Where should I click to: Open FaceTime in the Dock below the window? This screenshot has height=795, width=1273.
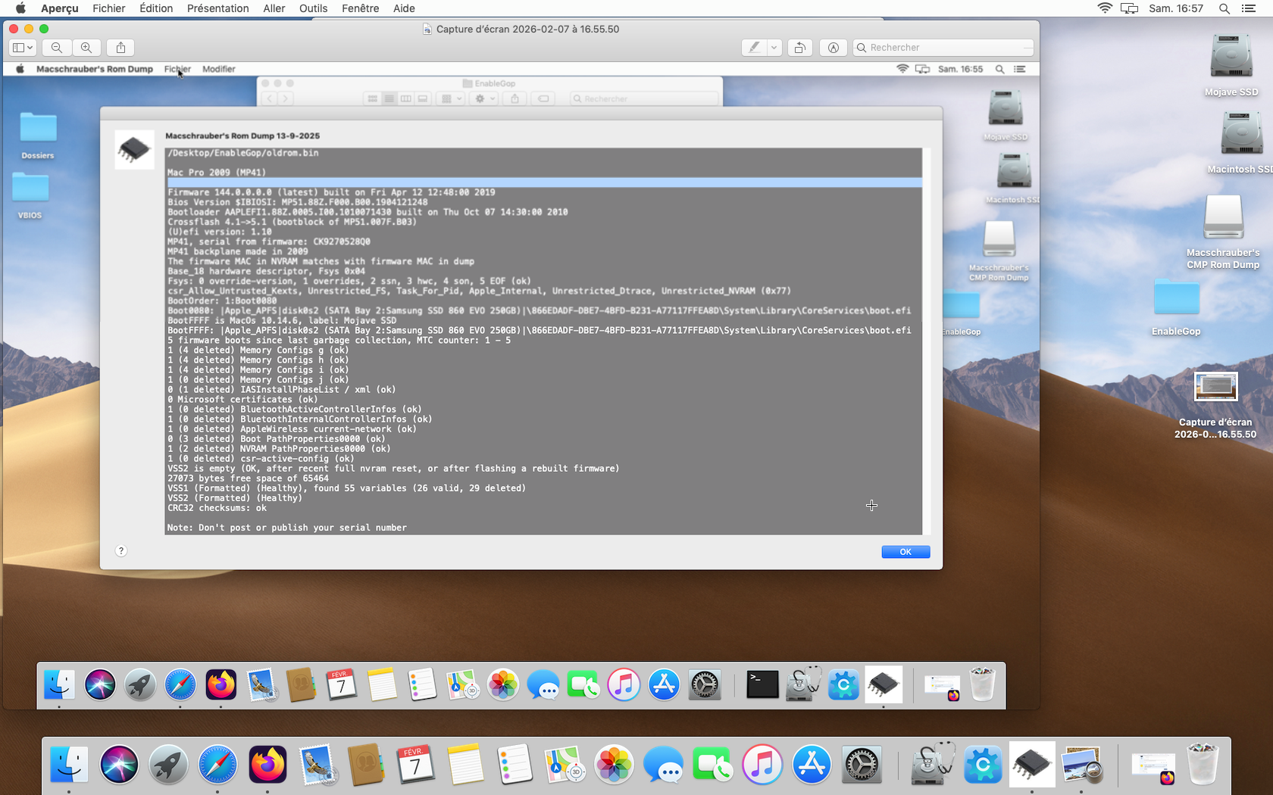click(x=712, y=764)
